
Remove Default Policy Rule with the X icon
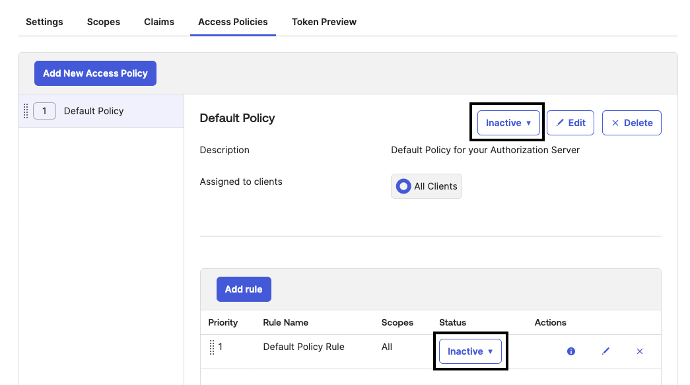[x=639, y=351]
